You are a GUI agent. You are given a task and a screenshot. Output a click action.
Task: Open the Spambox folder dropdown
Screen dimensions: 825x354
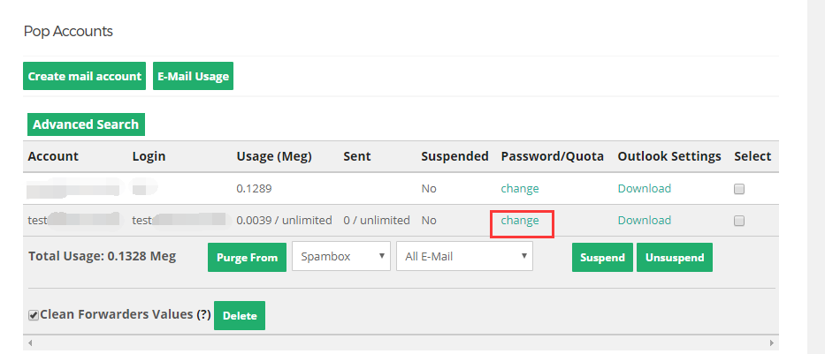(x=341, y=256)
